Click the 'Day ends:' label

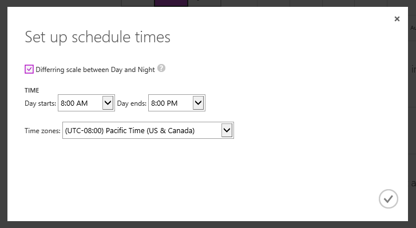(x=132, y=103)
